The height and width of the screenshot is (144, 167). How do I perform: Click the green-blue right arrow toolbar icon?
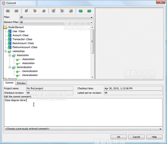pyautogui.click(x=89, y=11)
